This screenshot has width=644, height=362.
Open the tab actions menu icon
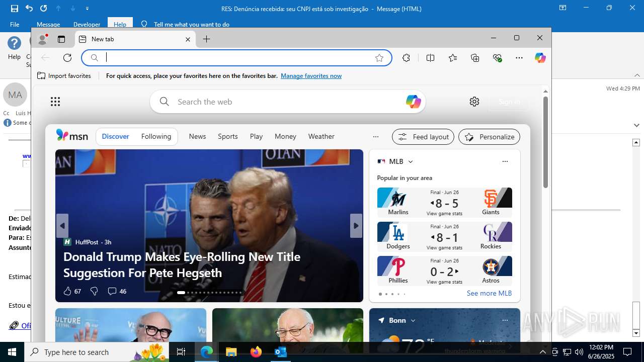pyautogui.click(x=61, y=39)
